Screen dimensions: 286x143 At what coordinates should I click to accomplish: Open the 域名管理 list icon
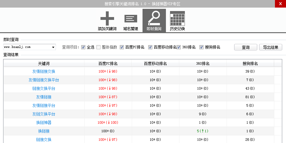131,19
